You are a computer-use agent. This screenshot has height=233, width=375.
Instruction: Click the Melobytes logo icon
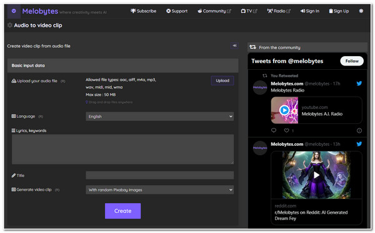(x=14, y=11)
